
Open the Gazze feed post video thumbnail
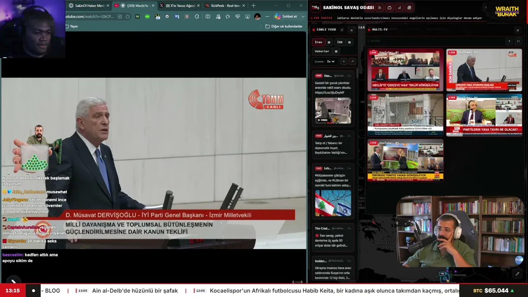pyautogui.click(x=333, y=111)
